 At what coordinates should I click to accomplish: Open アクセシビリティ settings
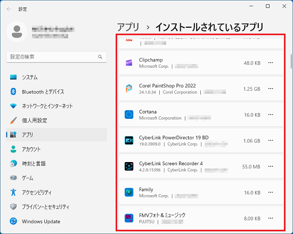point(56,192)
